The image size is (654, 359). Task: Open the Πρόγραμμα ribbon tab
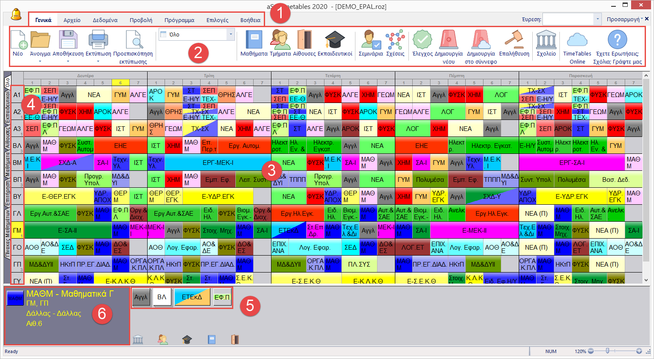[x=179, y=20]
